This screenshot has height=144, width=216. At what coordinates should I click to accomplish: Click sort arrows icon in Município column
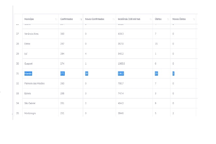[56, 19]
